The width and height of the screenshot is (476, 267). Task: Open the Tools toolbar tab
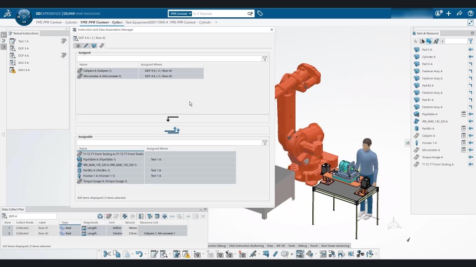(292, 246)
